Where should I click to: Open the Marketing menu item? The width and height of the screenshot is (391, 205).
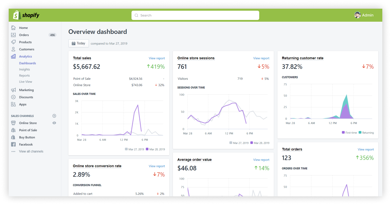[x=26, y=90]
